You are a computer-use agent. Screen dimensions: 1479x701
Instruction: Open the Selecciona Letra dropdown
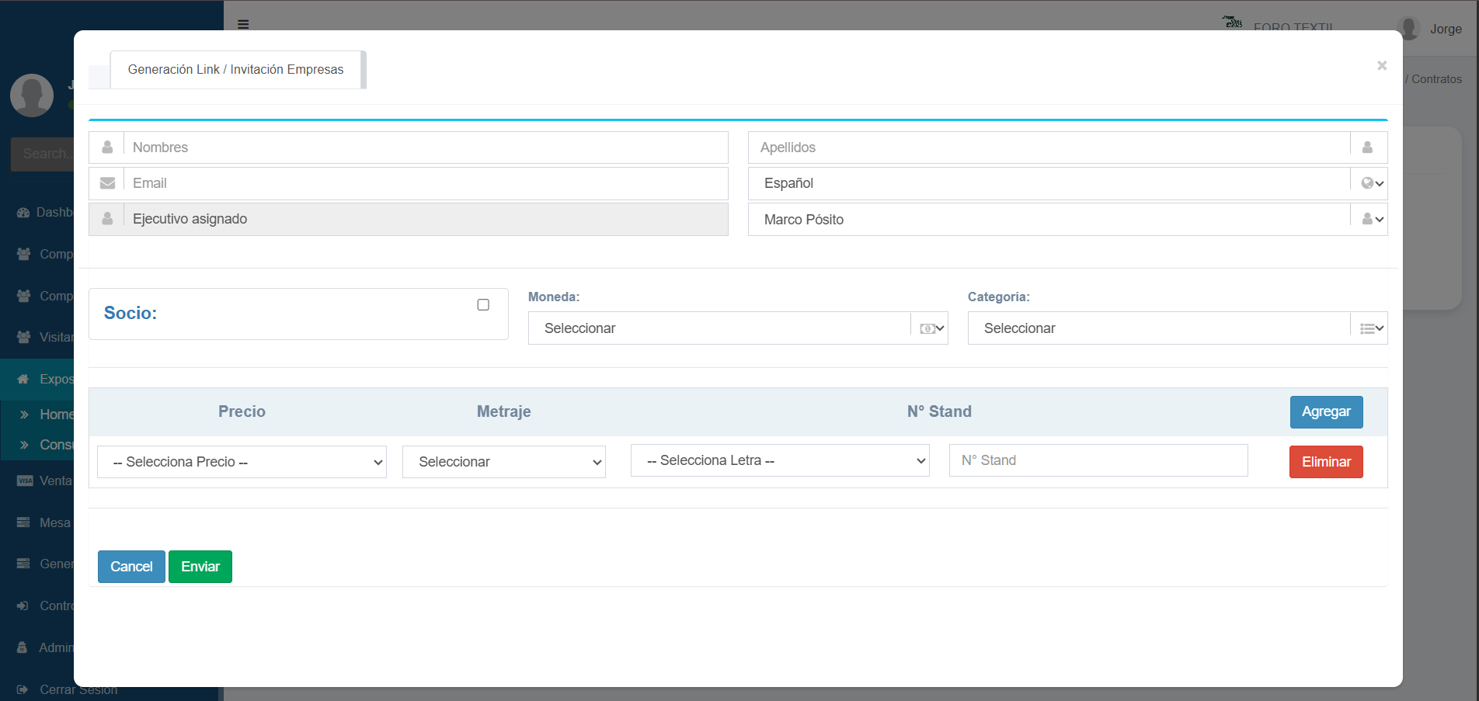779,460
